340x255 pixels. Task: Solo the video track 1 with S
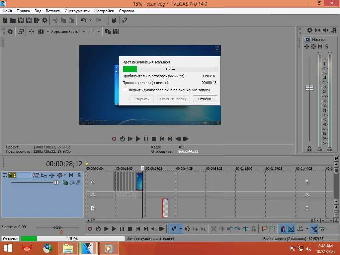pyautogui.click(x=79, y=175)
